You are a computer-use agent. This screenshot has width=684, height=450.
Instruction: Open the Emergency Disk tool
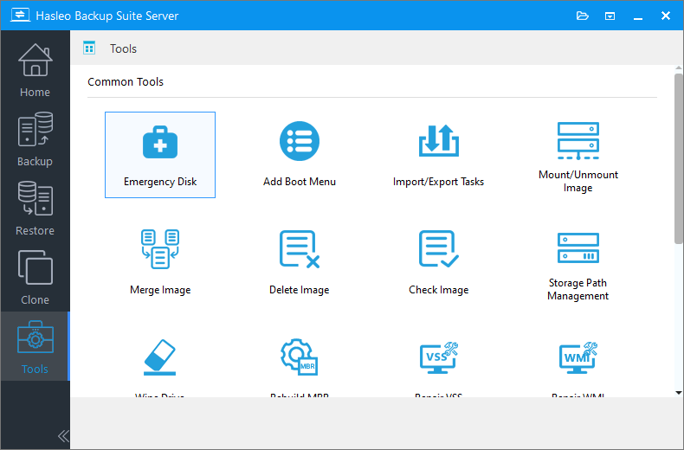[160, 155]
